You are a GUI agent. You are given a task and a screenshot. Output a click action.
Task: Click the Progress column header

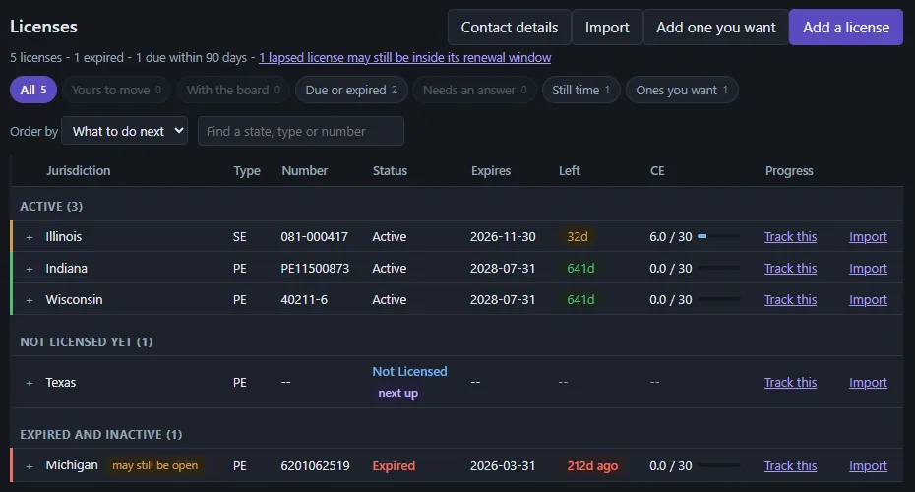pyautogui.click(x=789, y=171)
